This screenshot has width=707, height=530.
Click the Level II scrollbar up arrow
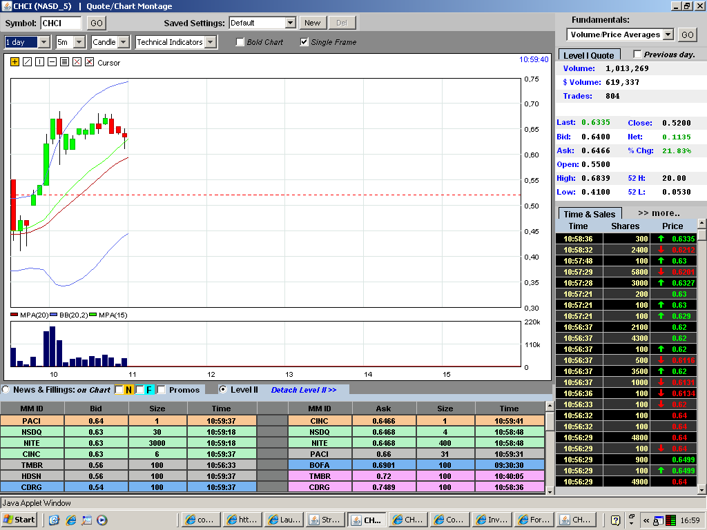tap(550, 406)
